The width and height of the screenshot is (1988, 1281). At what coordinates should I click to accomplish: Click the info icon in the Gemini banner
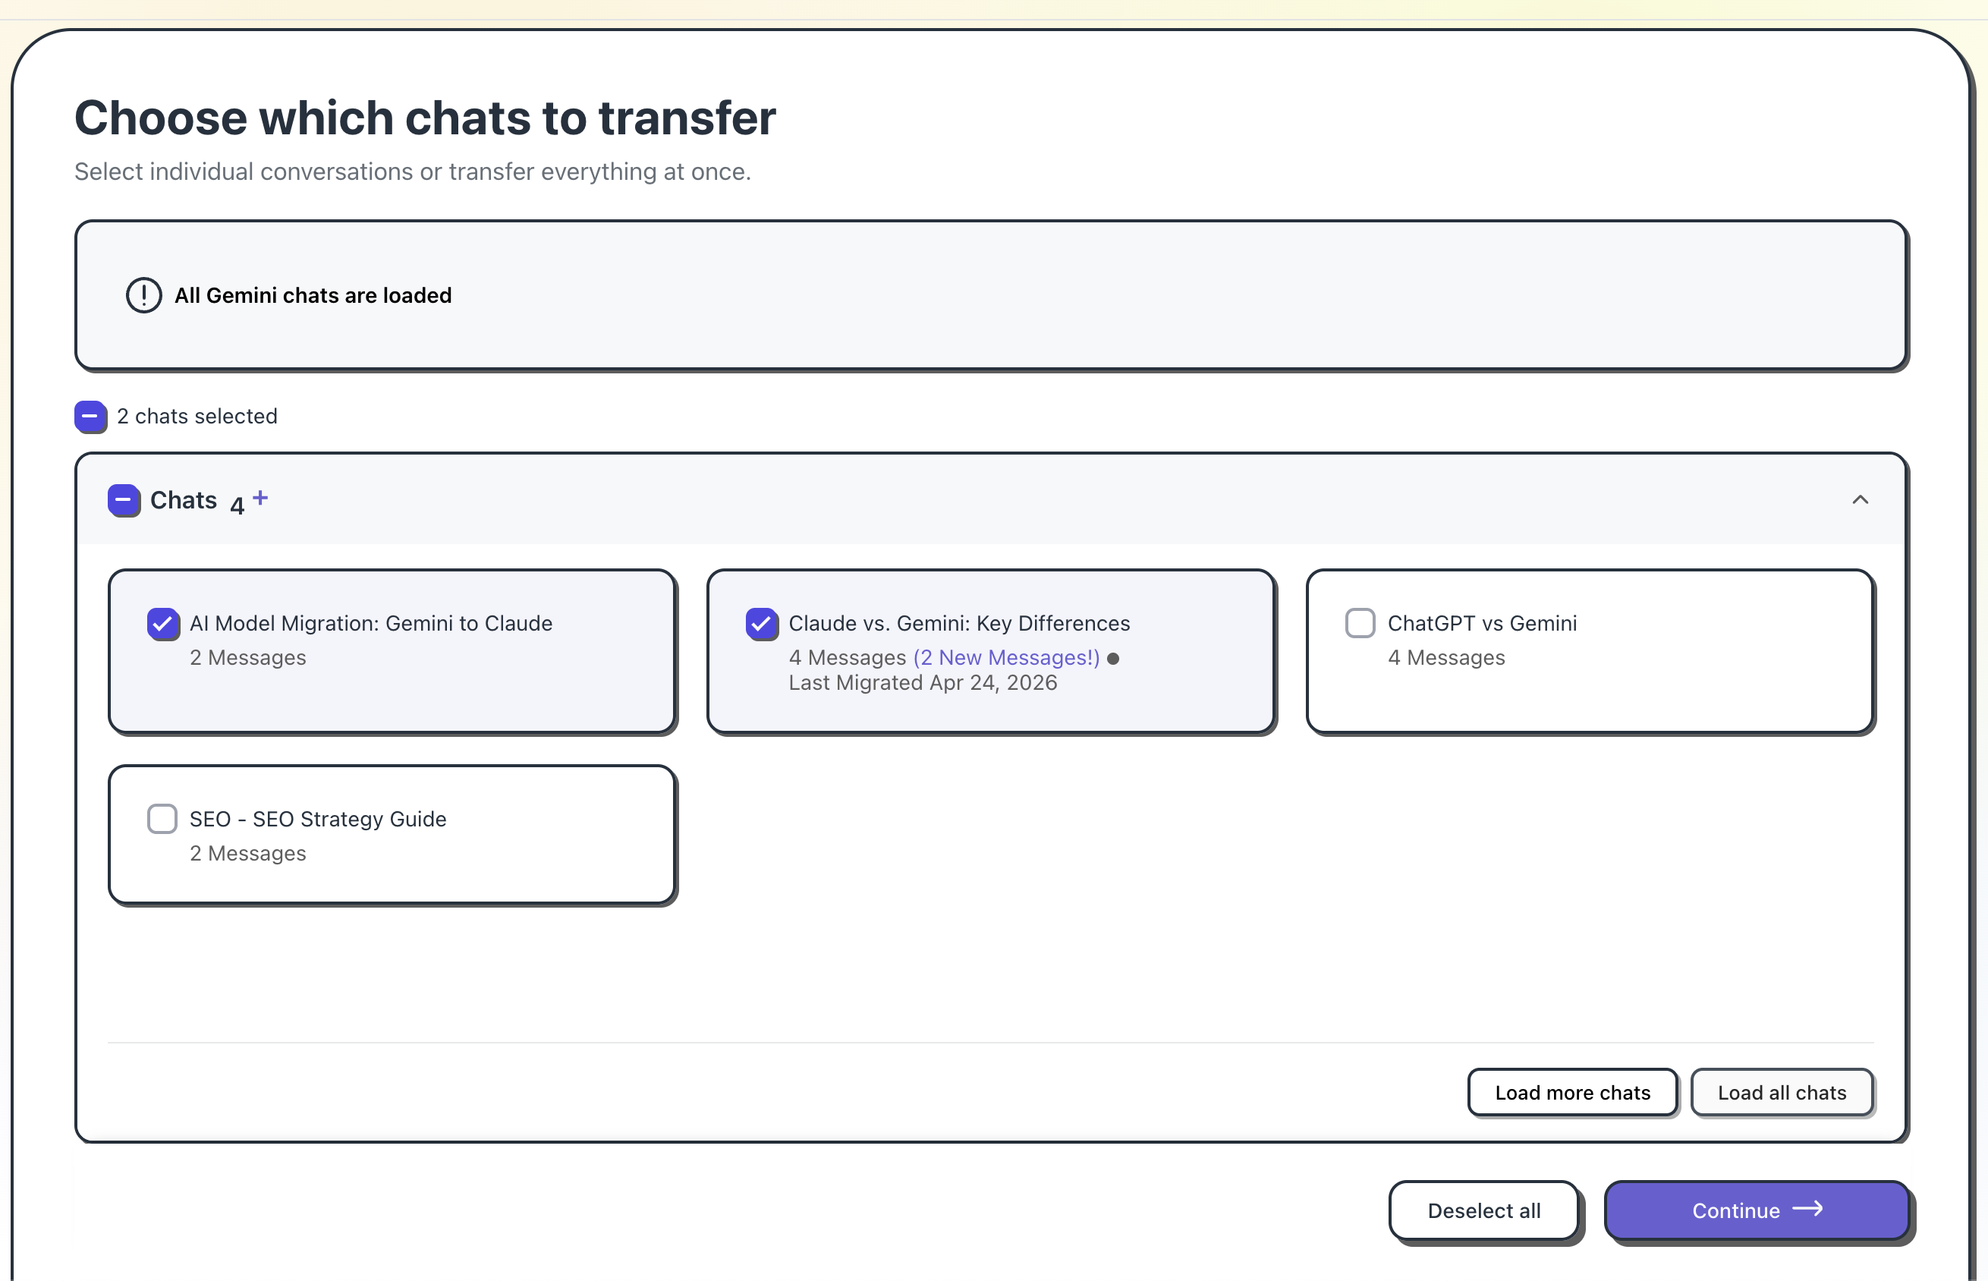click(x=143, y=295)
